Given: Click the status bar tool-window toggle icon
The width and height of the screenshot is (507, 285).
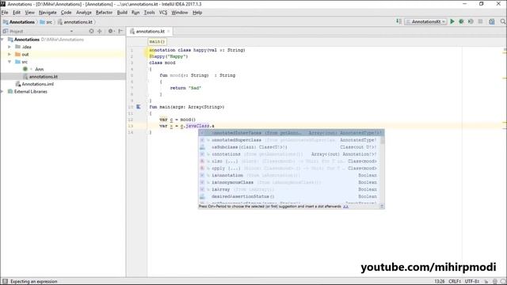Looking at the screenshot, I should 5,282.
